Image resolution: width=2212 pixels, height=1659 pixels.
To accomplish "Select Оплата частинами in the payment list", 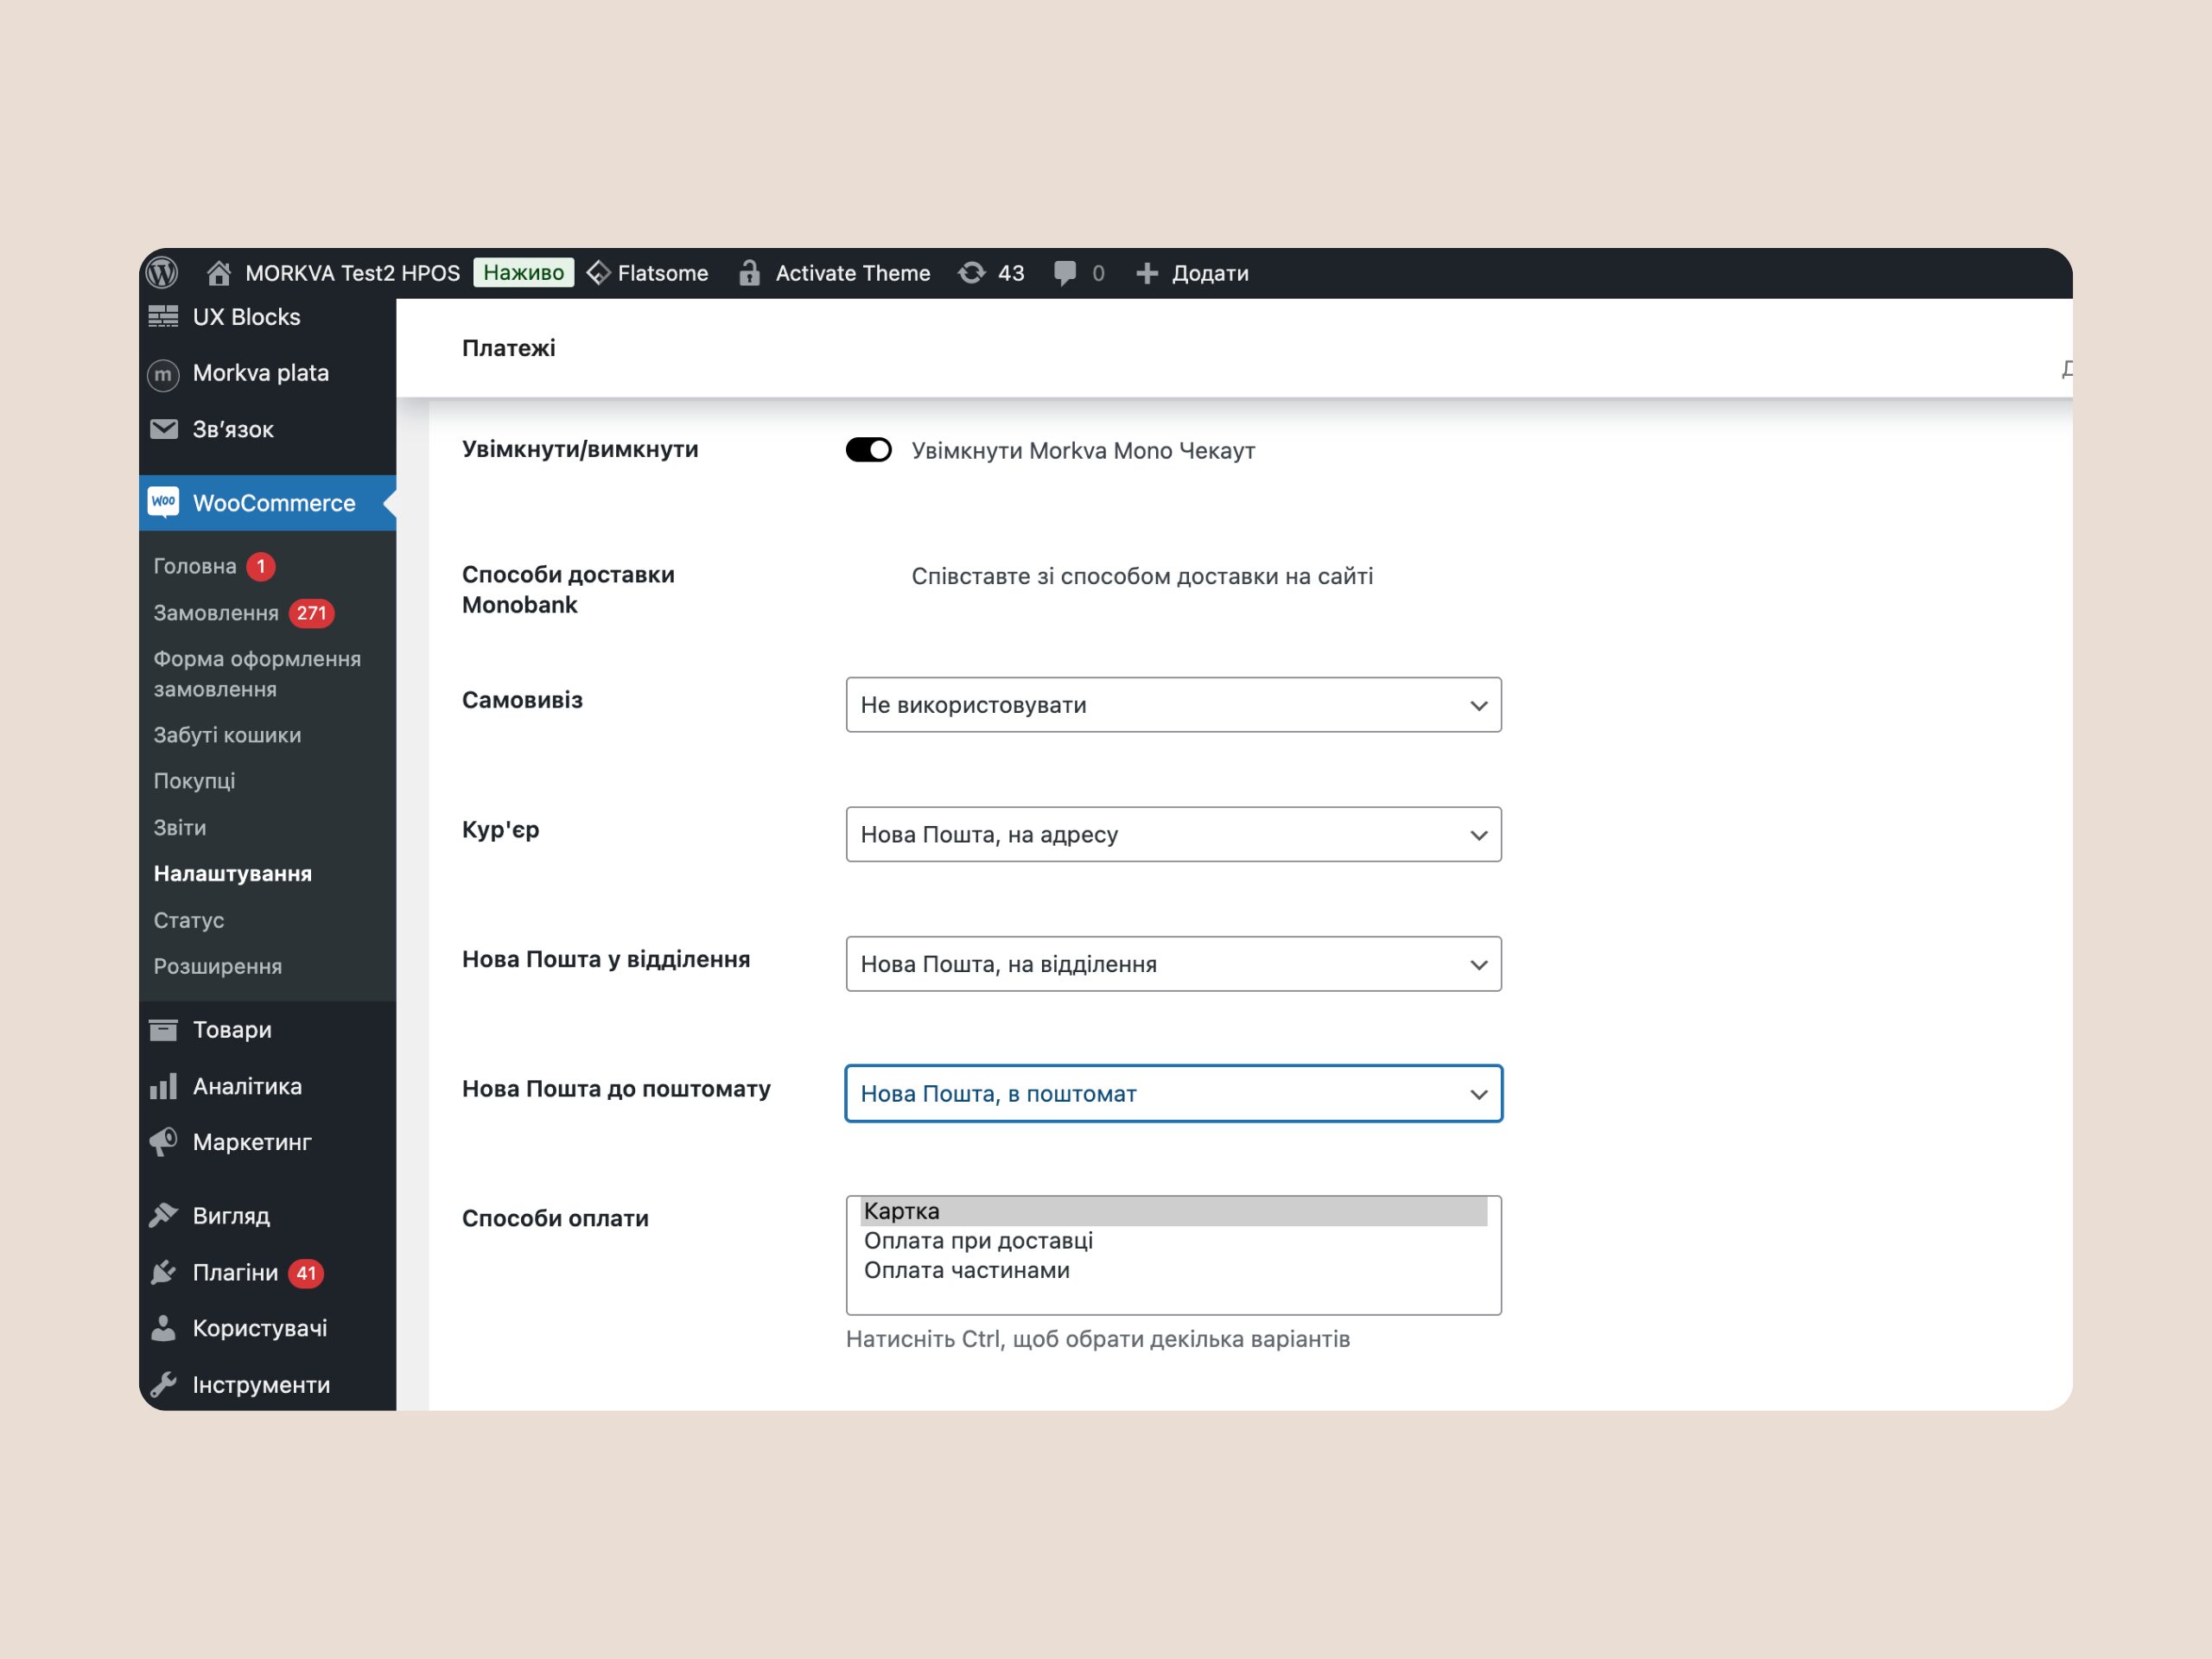I will tap(966, 1270).
